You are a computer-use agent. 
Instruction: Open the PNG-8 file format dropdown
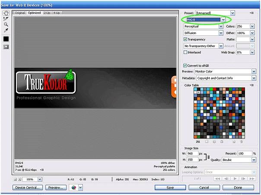(223, 19)
